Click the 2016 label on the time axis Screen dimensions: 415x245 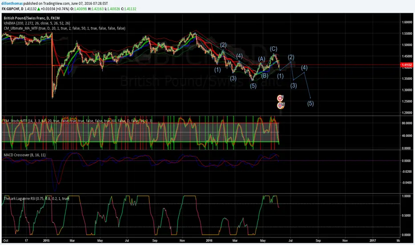tap(209, 241)
